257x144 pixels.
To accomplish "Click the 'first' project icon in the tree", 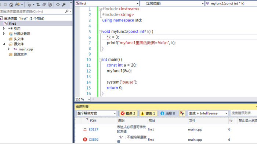I will coord(6,24).
